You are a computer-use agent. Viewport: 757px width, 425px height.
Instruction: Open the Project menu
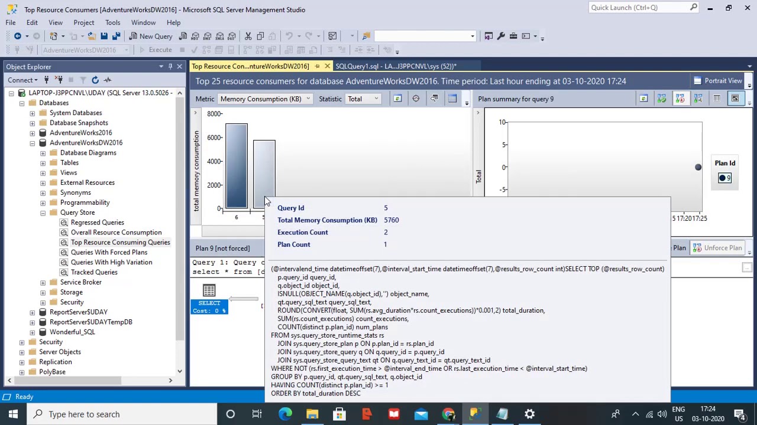coord(83,22)
